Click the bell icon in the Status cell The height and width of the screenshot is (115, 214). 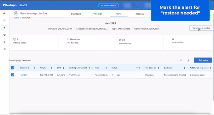(x=113, y=75)
